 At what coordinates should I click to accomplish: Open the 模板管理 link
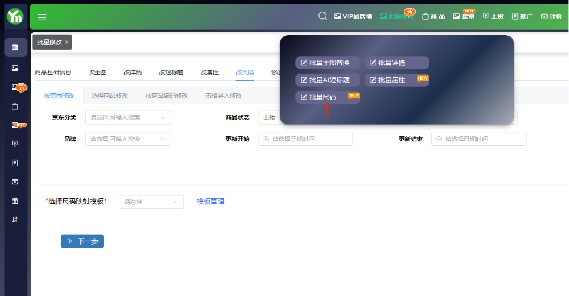click(x=210, y=202)
